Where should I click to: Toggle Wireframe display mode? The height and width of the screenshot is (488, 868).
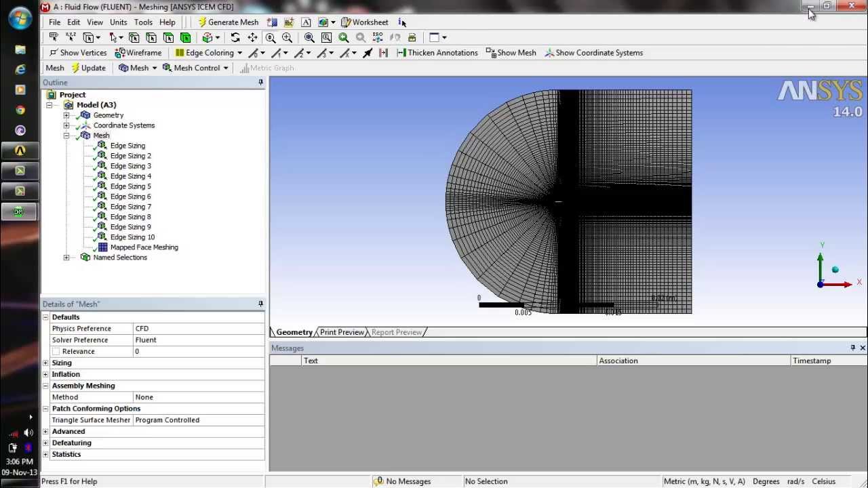click(138, 53)
